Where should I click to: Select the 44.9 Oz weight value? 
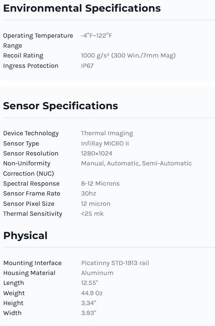point(92,293)
